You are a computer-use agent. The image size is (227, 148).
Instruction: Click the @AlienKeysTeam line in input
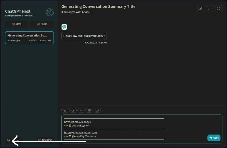coord(80,136)
